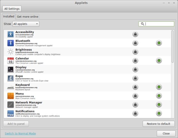
Task: Click the lock icon in Display row
Action: [x=135, y=69]
